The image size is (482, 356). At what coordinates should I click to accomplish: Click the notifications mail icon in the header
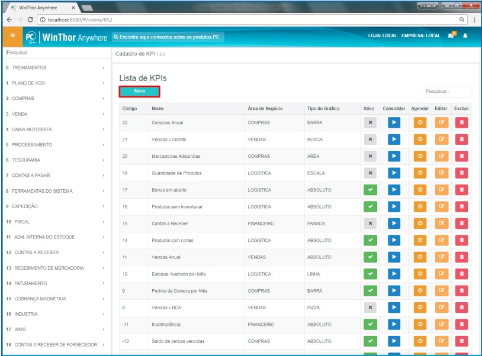[452, 35]
